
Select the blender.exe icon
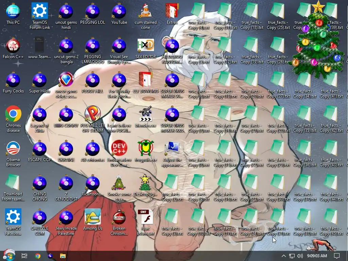(x=145, y=117)
